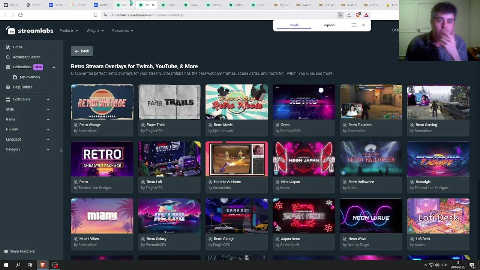Open Retro Movie overlay thumbnail
The height and width of the screenshot is (270, 480).
point(237,102)
